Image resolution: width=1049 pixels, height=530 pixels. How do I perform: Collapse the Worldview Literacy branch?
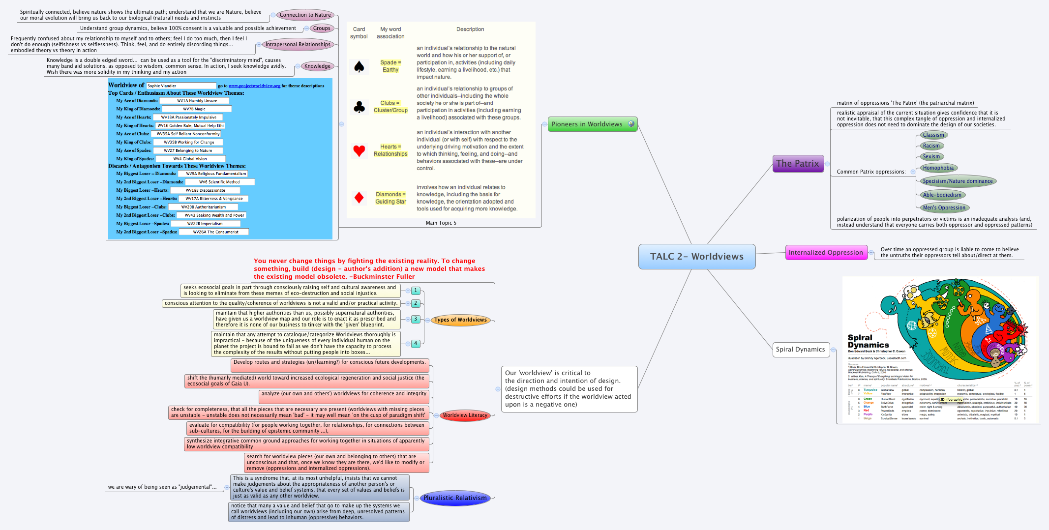[436, 415]
